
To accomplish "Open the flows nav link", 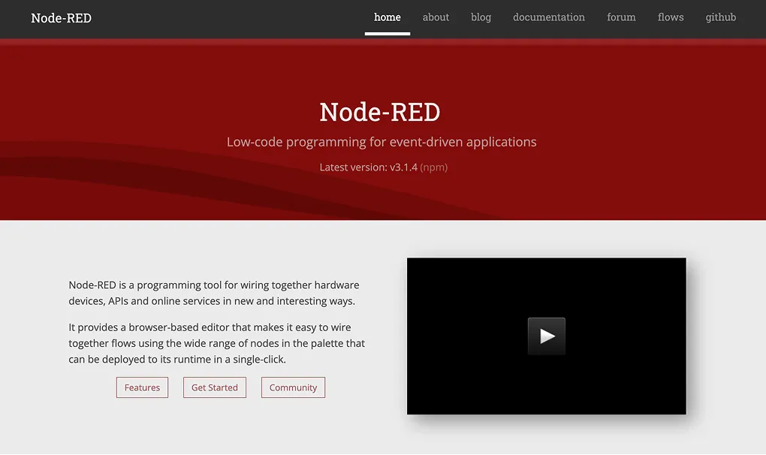I will click(671, 17).
